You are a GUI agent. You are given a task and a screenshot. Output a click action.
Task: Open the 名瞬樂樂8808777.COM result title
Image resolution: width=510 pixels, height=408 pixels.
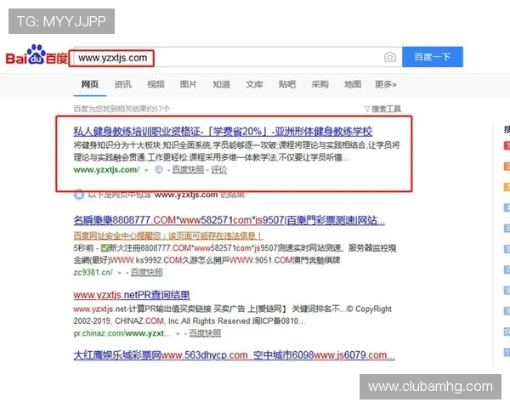pyautogui.click(x=229, y=221)
